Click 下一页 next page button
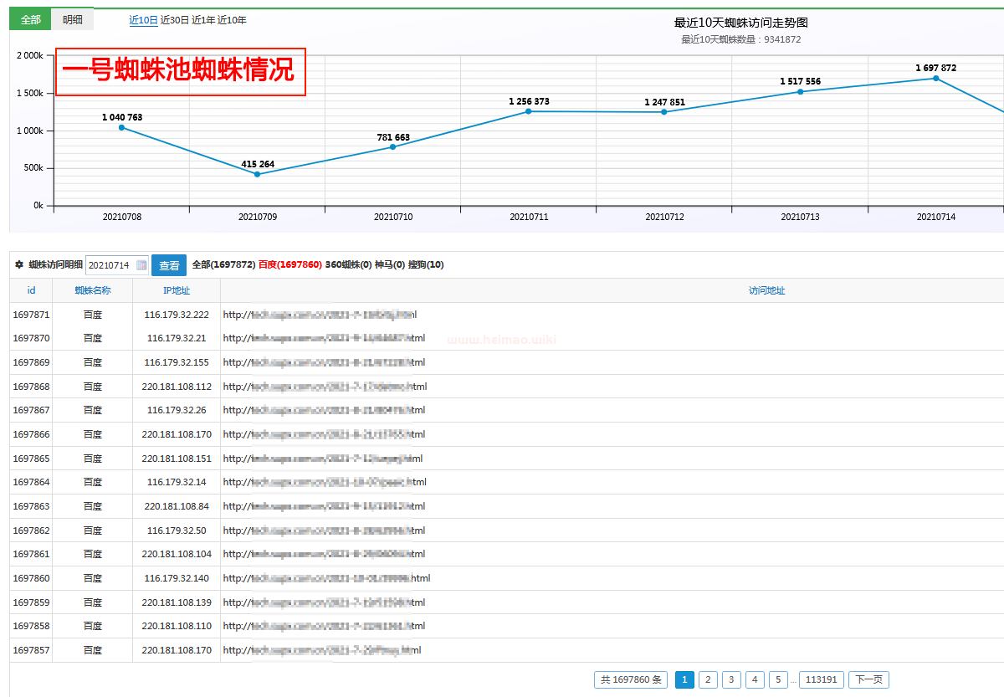The height and width of the screenshot is (697, 1004). click(x=868, y=679)
